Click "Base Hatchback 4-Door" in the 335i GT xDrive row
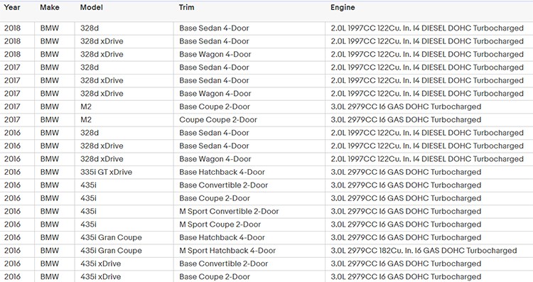 pos(222,172)
